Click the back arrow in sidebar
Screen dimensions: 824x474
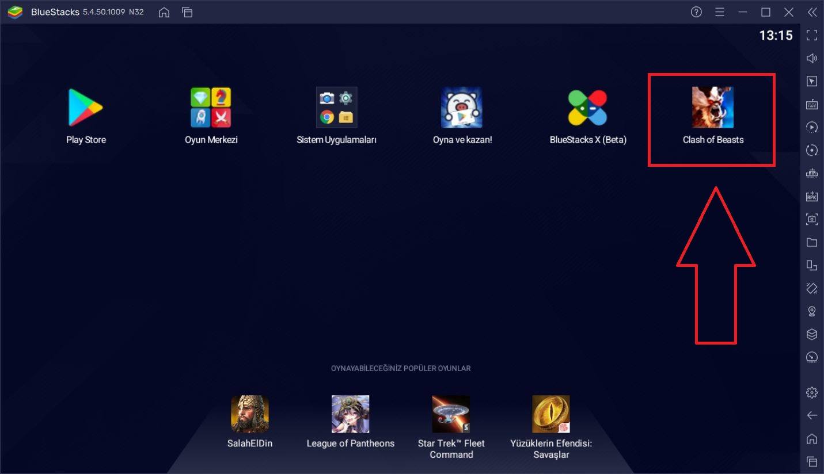(x=812, y=415)
